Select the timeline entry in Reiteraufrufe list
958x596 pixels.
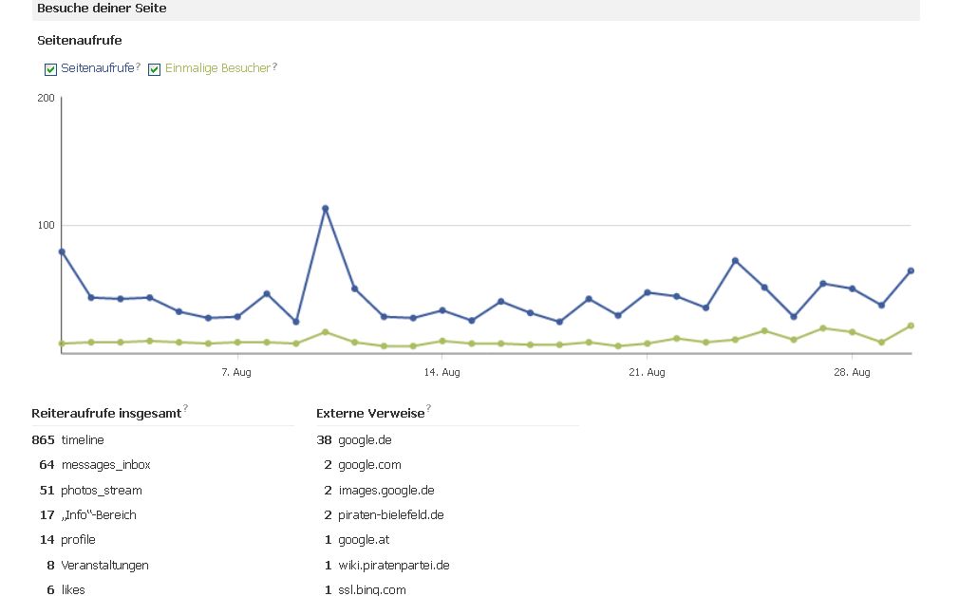point(83,440)
